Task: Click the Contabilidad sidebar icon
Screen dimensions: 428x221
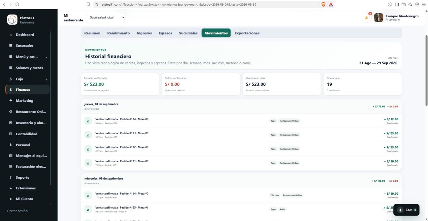Action: coord(11,134)
